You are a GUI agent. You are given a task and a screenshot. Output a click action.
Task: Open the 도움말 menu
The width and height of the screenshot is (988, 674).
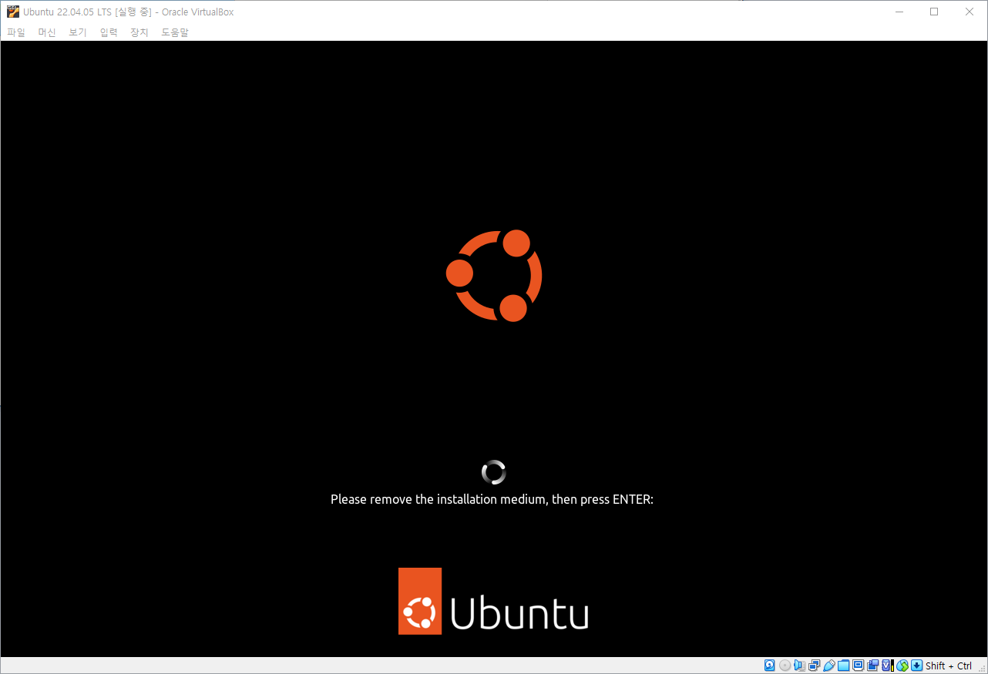[x=175, y=32]
